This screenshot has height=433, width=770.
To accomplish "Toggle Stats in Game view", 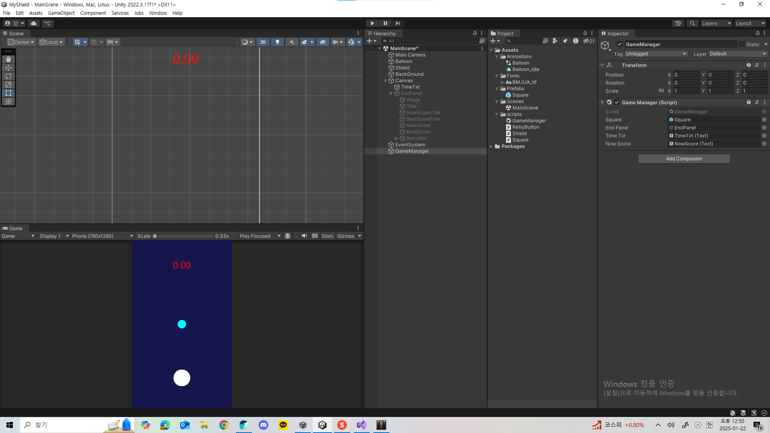I will coord(327,236).
